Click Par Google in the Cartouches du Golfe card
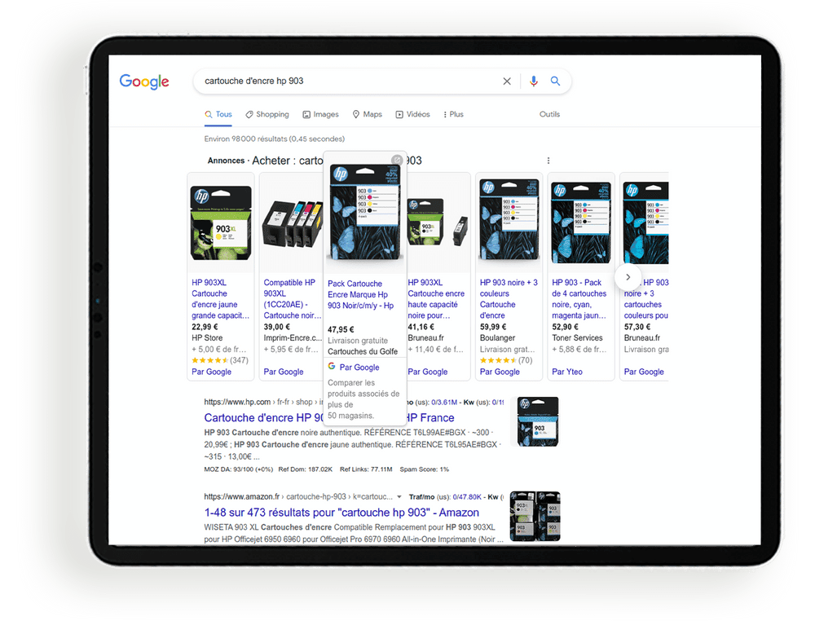This screenshot has height=621, width=815. pos(359,368)
